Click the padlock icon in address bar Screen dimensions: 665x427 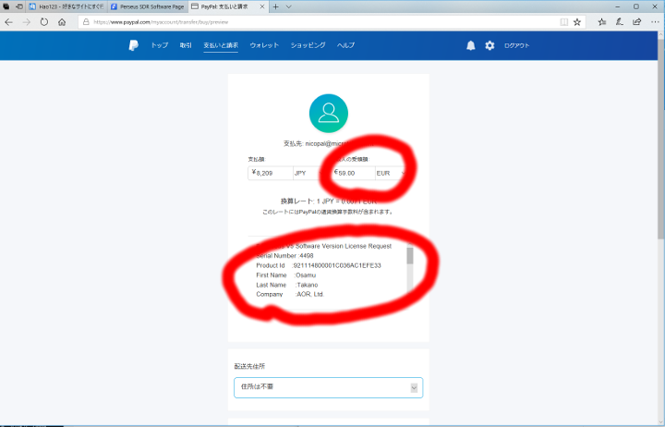coord(86,22)
